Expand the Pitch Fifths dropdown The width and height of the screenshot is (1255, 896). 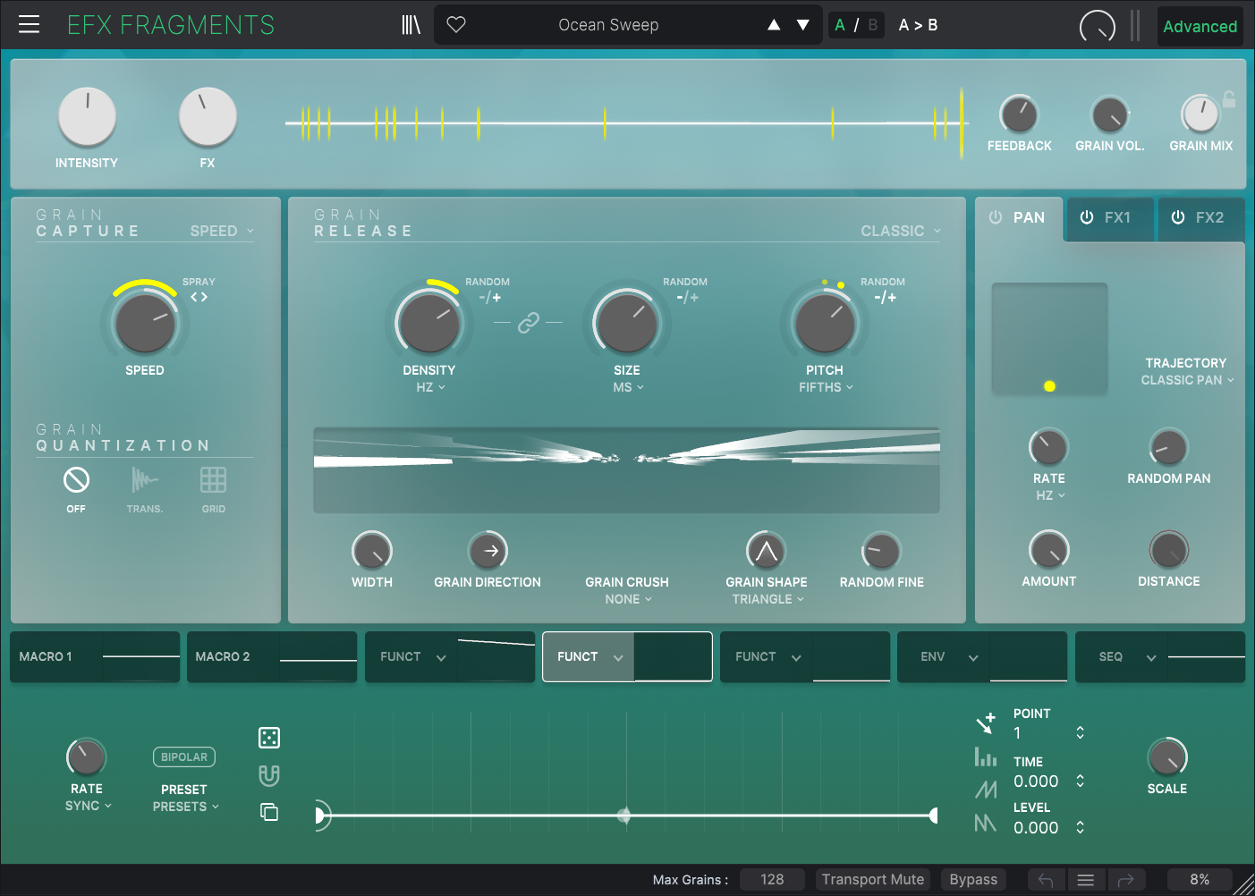tap(826, 387)
